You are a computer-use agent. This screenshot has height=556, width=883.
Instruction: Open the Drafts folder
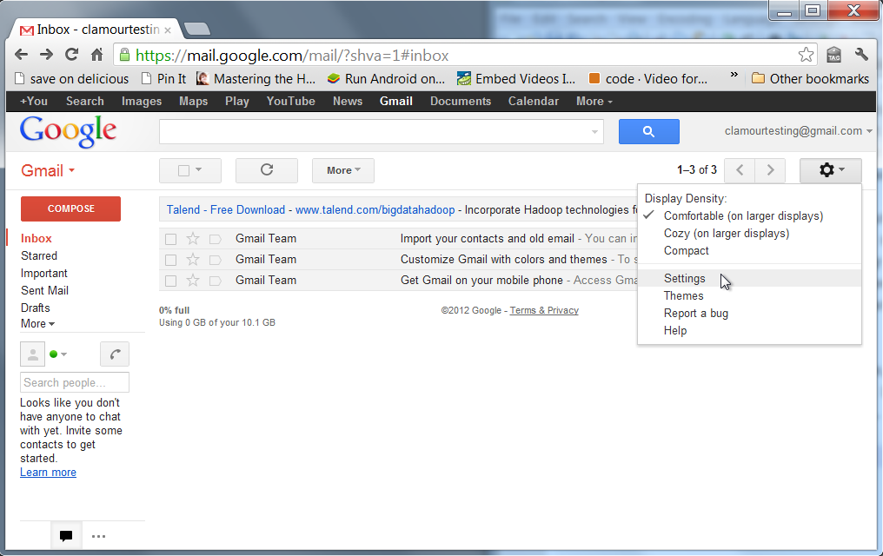click(36, 308)
